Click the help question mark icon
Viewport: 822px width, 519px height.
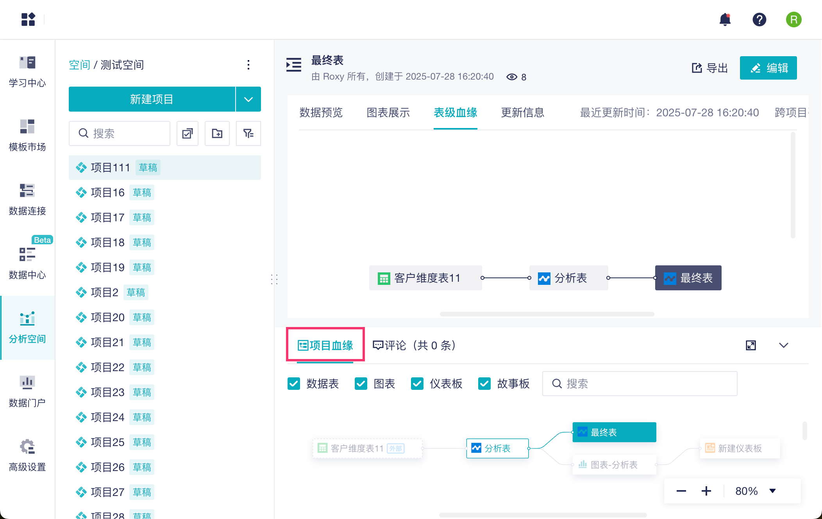tap(759, 20)
